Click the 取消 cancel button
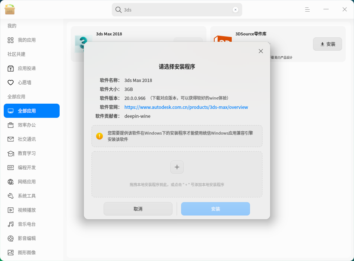 (x=138, y=209)
